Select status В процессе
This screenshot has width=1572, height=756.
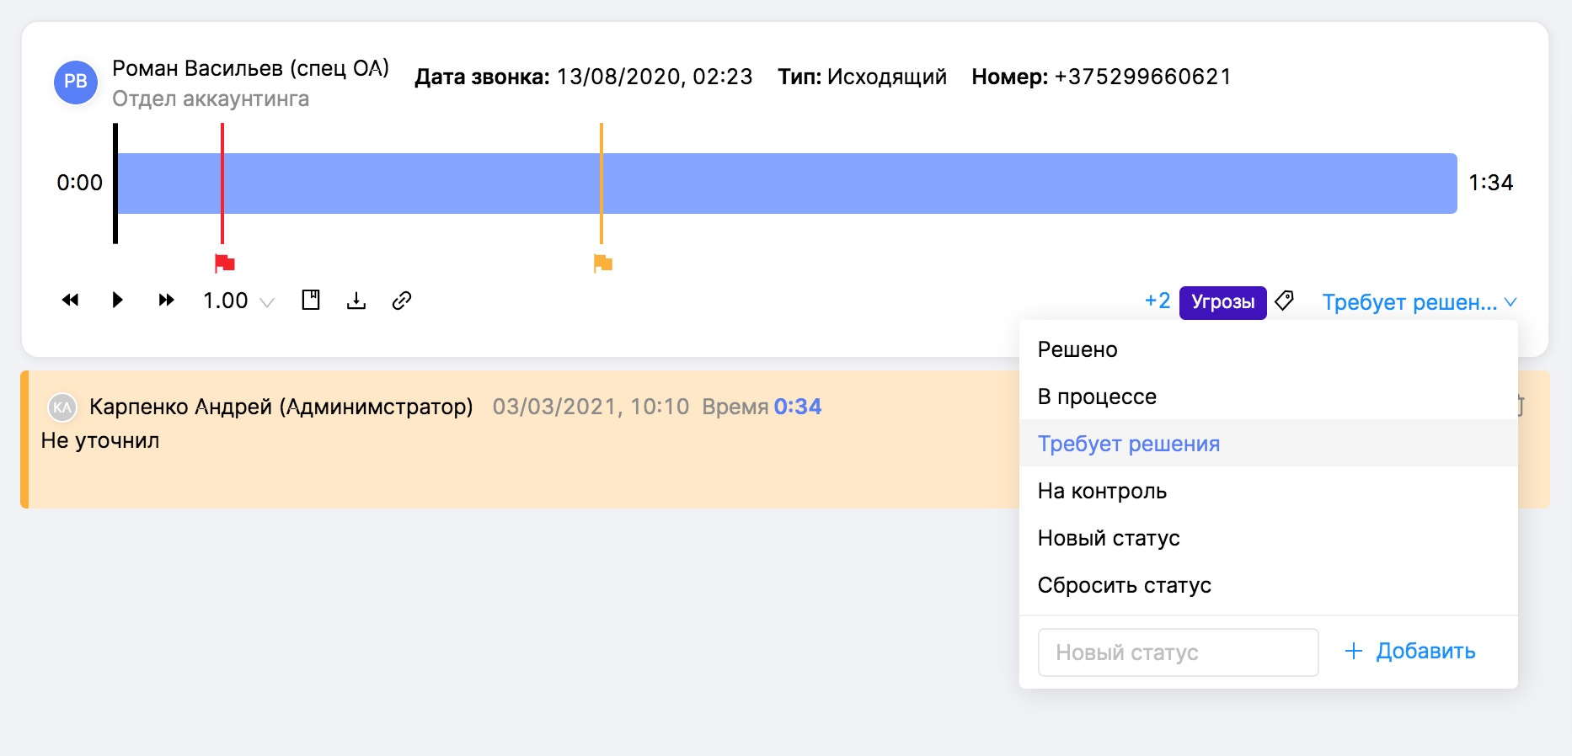1097,397
